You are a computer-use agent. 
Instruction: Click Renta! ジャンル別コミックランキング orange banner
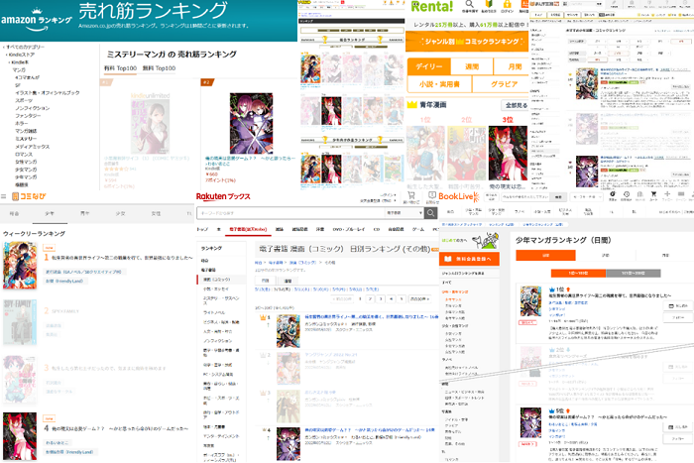point(468,42)
